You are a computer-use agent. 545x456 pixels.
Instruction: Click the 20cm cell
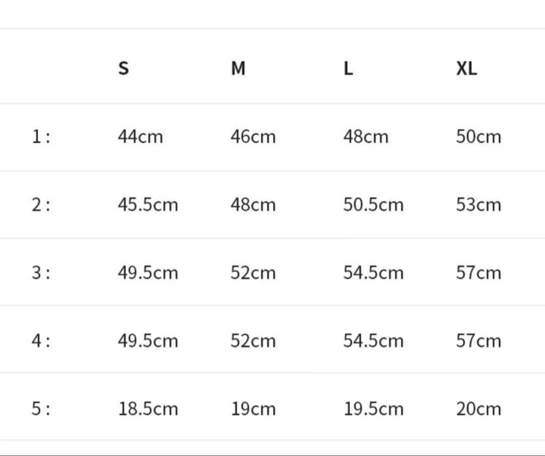coord(478,409)
